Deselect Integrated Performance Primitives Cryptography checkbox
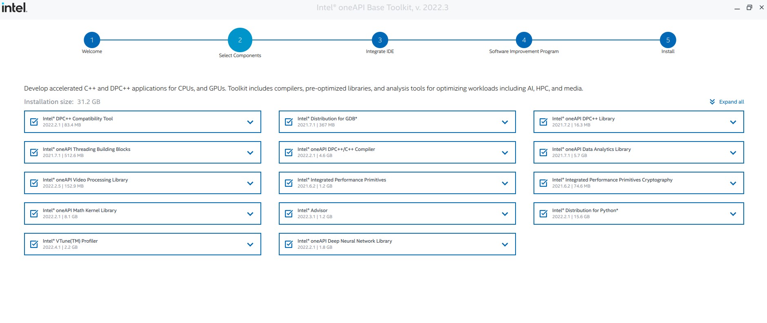Screen dimensions: 767x323 pos(544,183)
